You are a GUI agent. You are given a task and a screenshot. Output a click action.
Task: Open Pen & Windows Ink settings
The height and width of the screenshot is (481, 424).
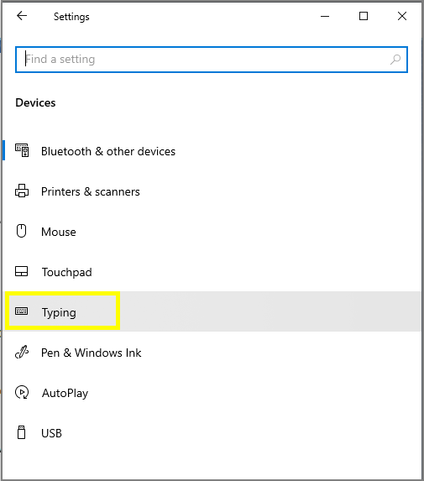point(212,352)
